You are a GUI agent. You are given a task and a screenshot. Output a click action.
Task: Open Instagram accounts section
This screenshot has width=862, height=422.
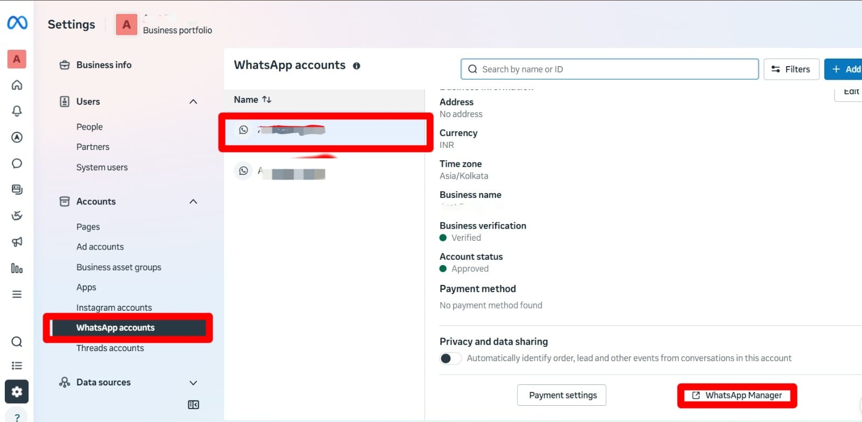(x=114, y=307)
